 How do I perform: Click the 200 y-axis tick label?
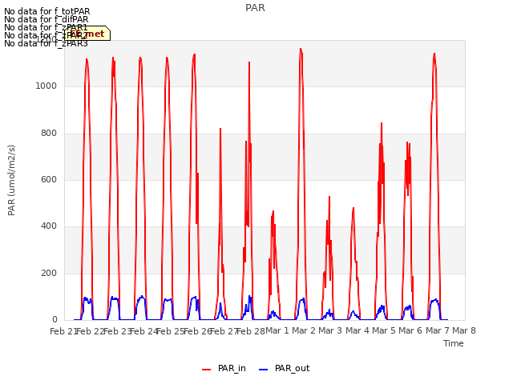49,273
